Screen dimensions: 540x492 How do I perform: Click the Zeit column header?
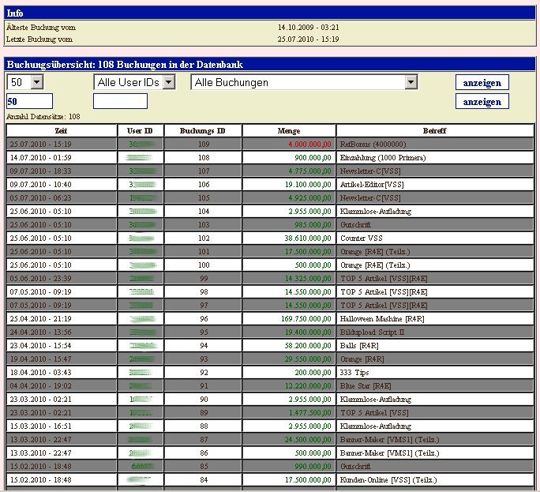[x=62, y=130]
